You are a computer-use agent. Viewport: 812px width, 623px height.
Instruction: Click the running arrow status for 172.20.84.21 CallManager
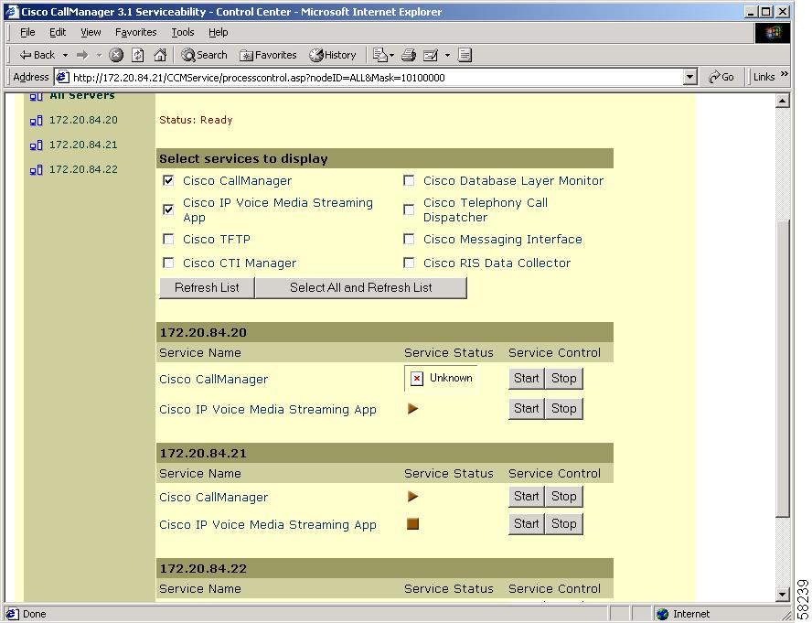point(412,497)
